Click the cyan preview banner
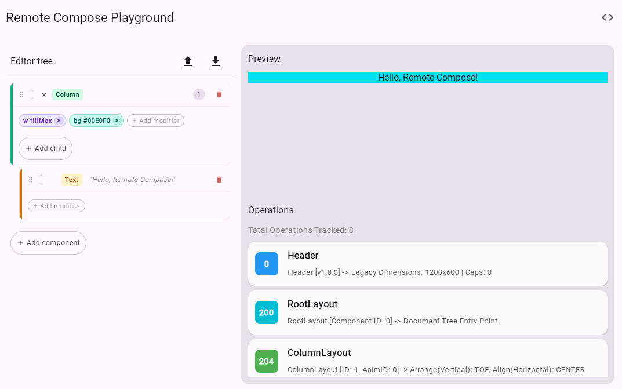Screen dimensions: 622x389 tap(428, 77)
